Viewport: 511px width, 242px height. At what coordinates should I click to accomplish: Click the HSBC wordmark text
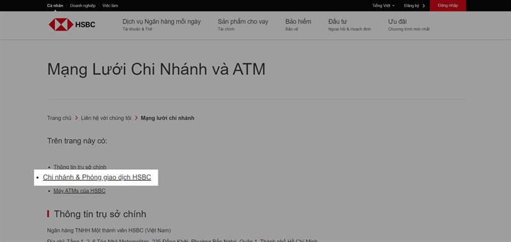click(85, 24)
